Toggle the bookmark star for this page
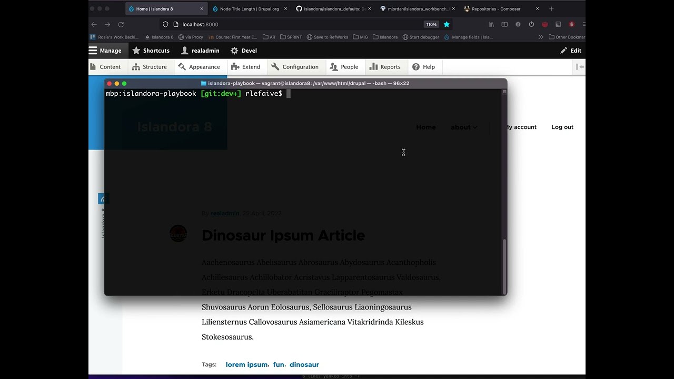 (447, 24)
